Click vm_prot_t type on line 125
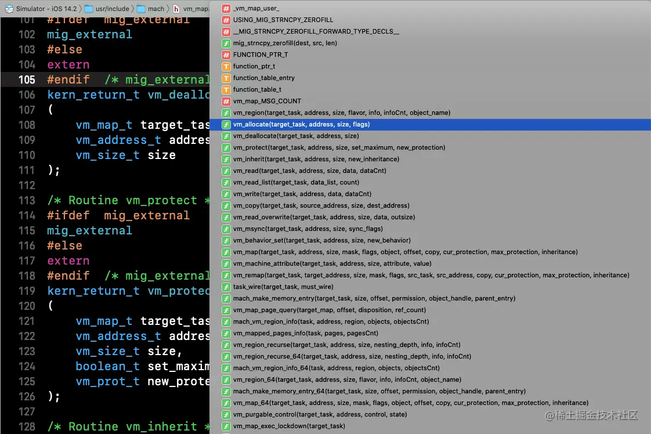 pos(108,382)
